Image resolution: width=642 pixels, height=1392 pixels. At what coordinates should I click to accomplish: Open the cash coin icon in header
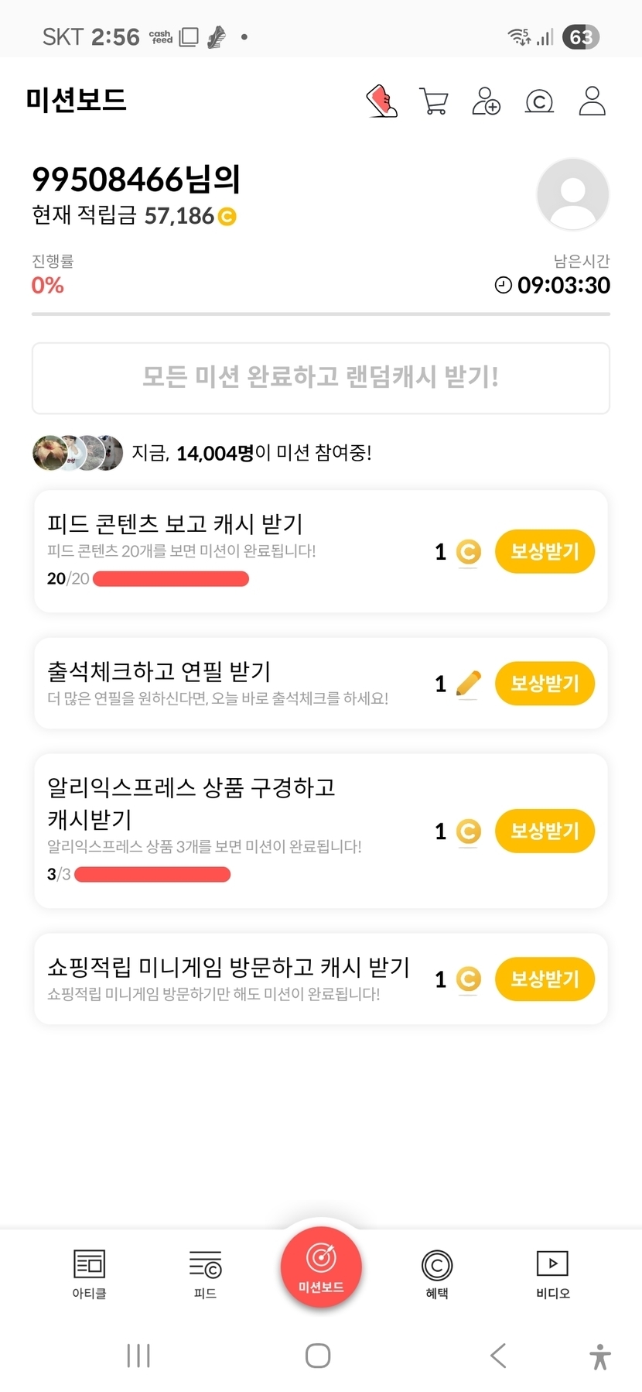[539, 101]
